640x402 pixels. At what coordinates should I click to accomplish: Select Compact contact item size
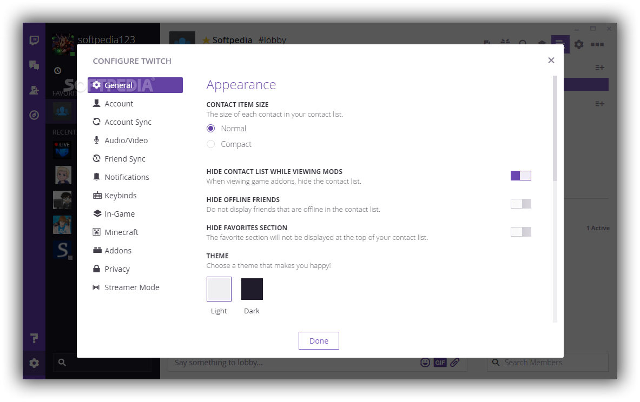pyautogui.click(x=210, y=144)
